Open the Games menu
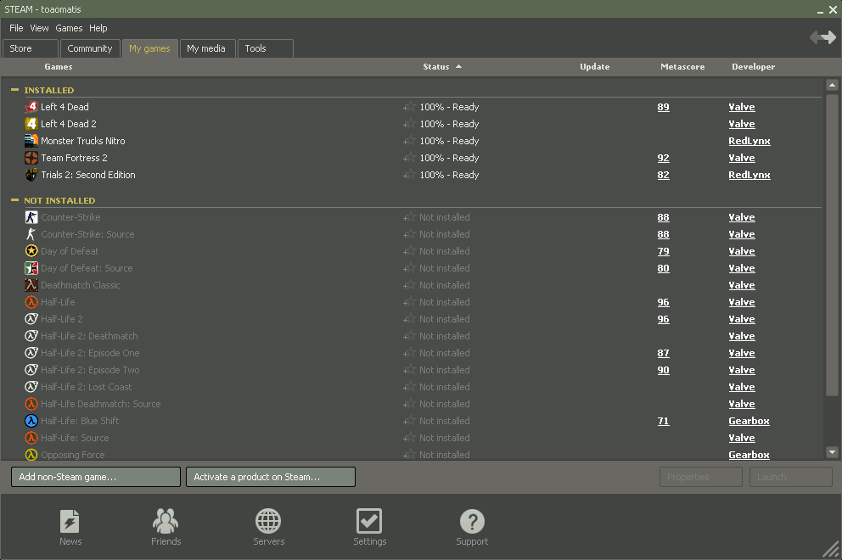Viewport: 842px width, 560px height. 69,28
